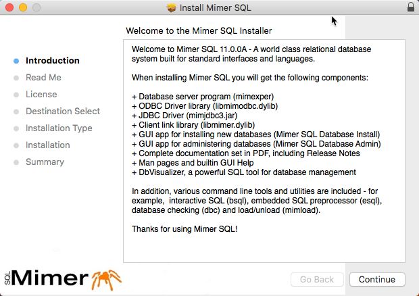Click the 'Install Mimer SQL' window title
The width and height of the screenshot is (419, 296).
pos(216,7)
